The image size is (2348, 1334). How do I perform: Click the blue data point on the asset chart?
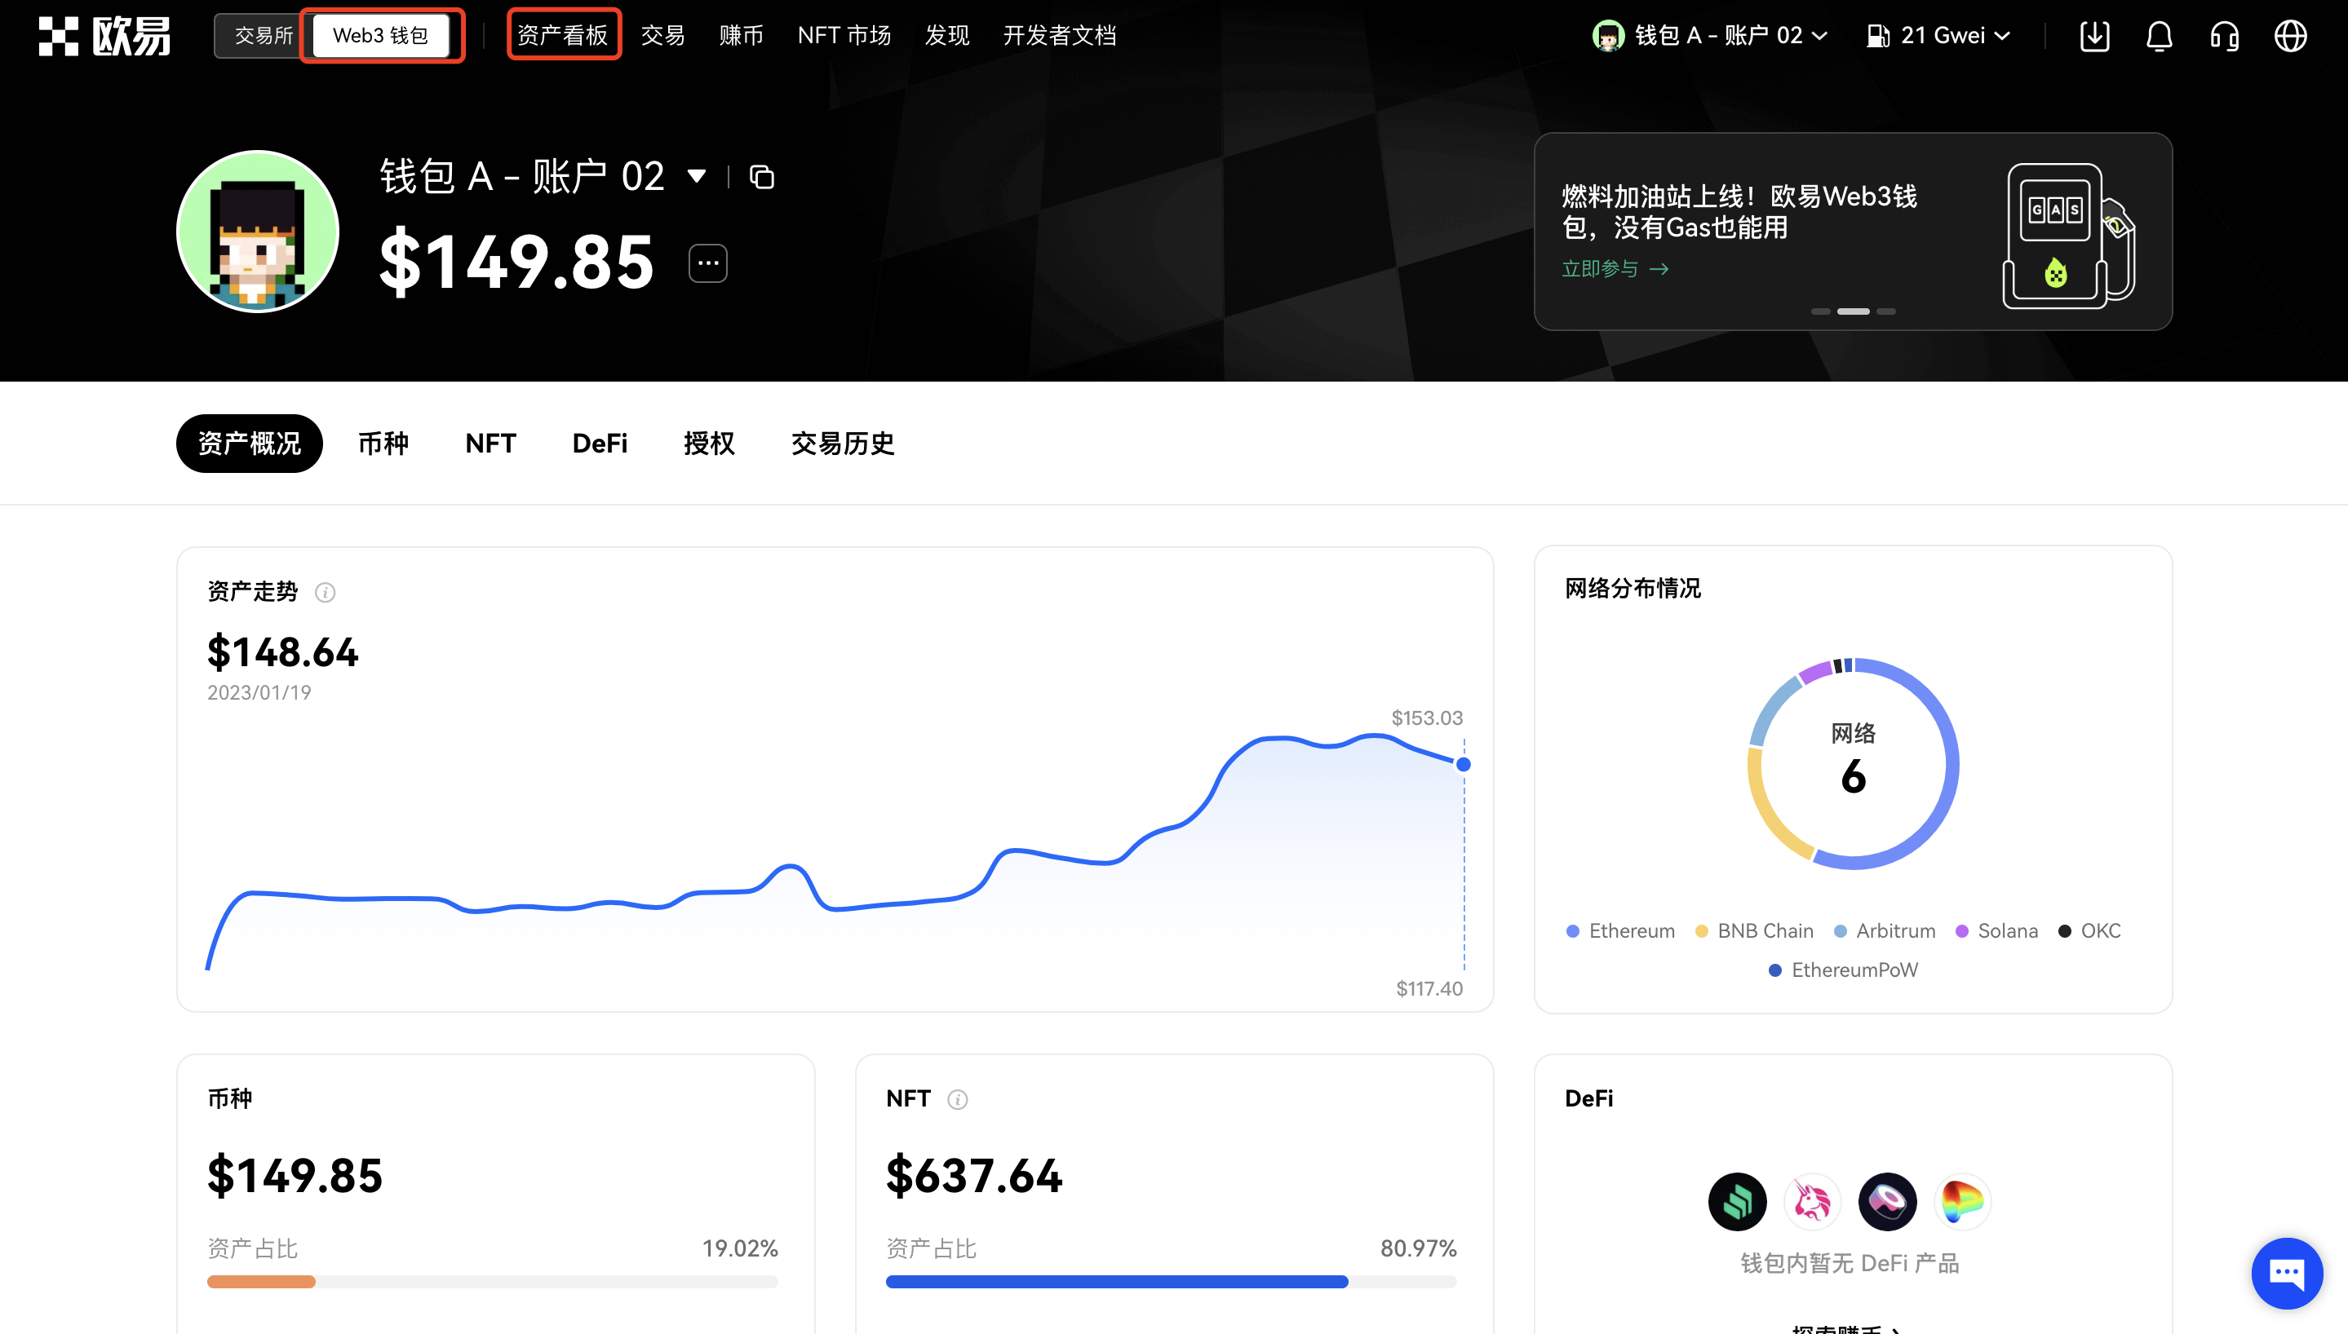1464,764
